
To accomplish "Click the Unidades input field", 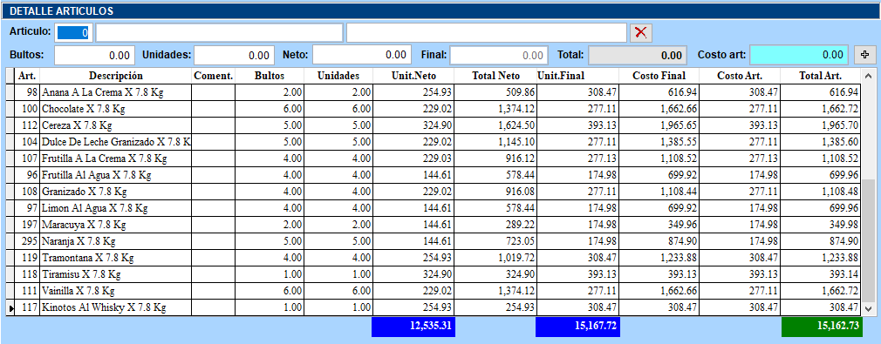I will pos(235,55).
